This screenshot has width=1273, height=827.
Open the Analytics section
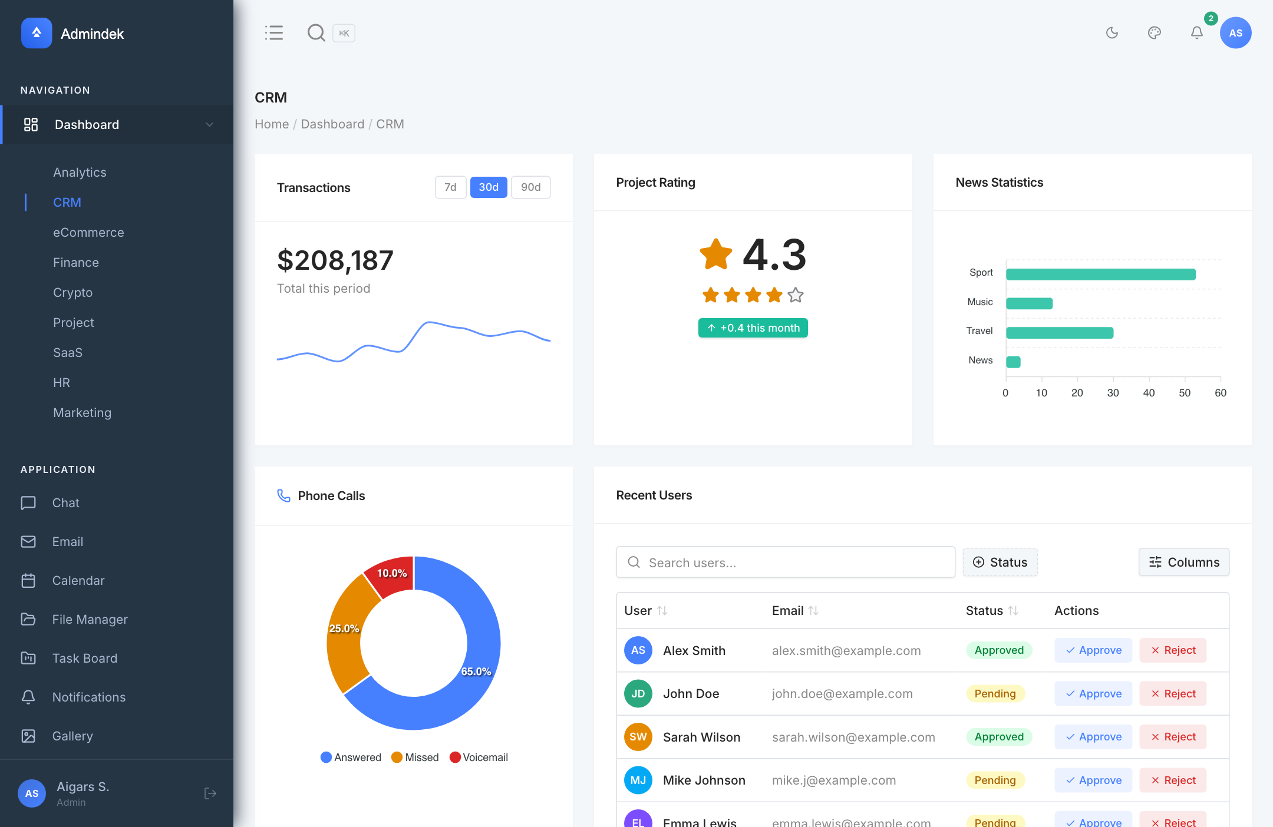(x=80, y=172)
